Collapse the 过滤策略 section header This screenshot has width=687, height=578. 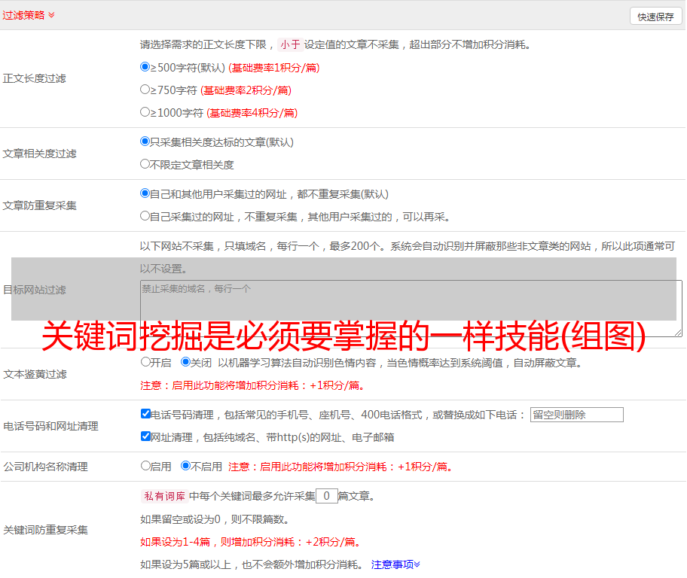pos(29,15)
